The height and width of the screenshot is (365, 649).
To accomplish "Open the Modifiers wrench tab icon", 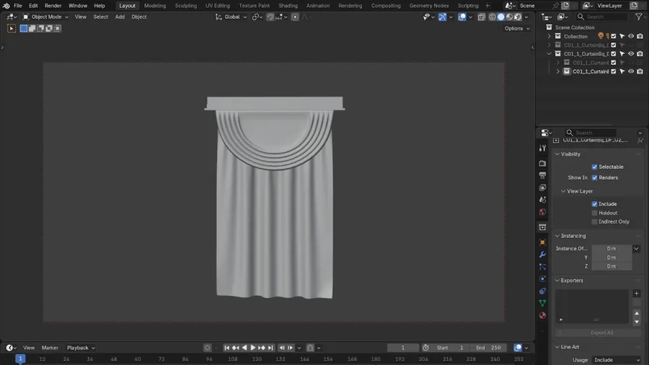I will tap(542, 255).
